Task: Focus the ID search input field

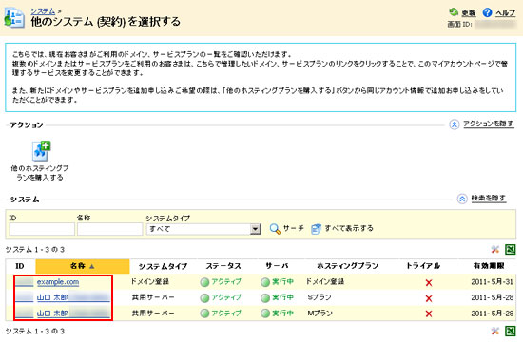Action: [x=42, y=229]
